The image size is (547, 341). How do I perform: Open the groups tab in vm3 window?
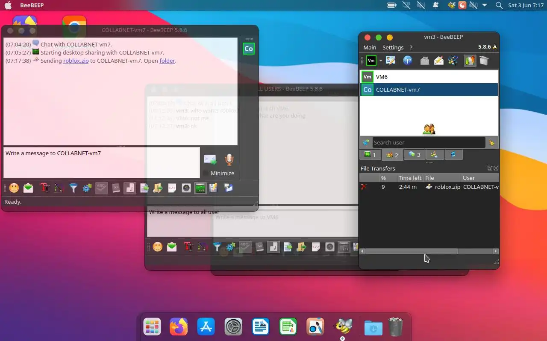(435, 155)
